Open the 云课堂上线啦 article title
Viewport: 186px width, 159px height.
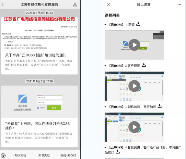37,126
